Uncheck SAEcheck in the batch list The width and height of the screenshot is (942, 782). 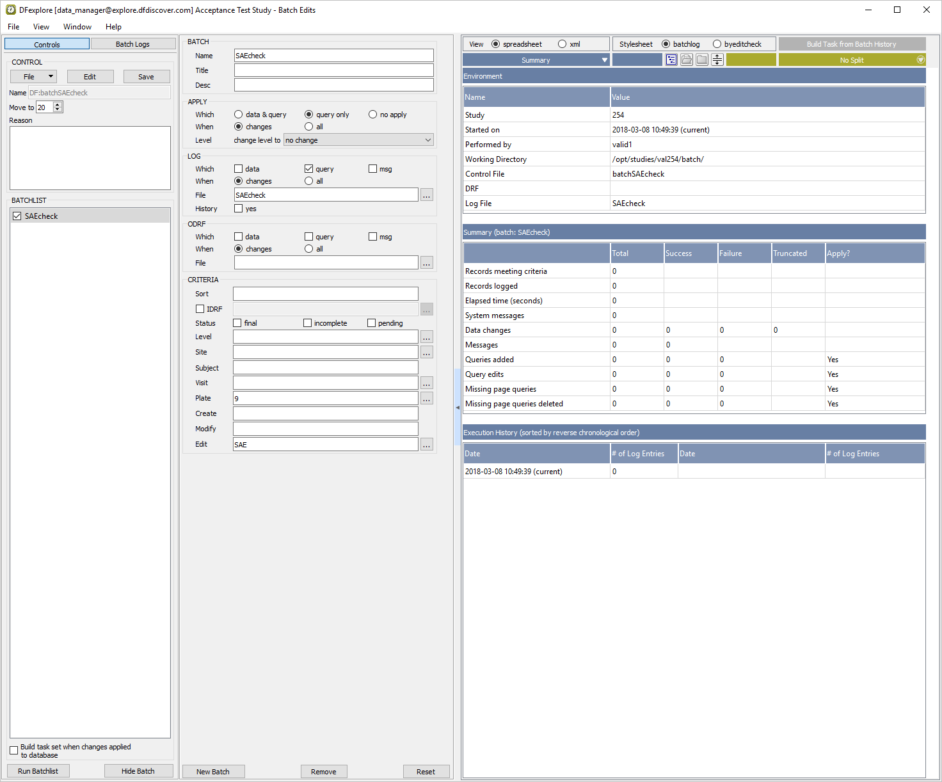point(17,216)
